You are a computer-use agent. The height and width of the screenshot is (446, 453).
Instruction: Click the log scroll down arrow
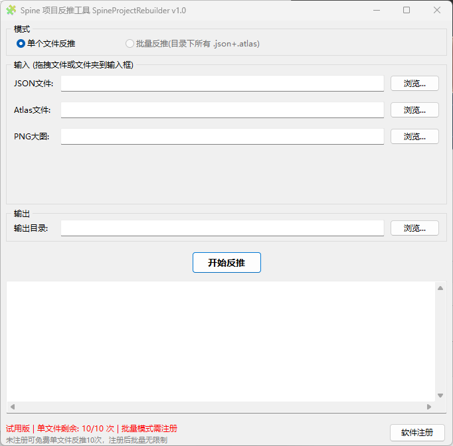[440, 395]
